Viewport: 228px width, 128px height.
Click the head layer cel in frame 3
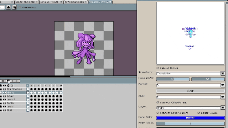pos(35,96)
